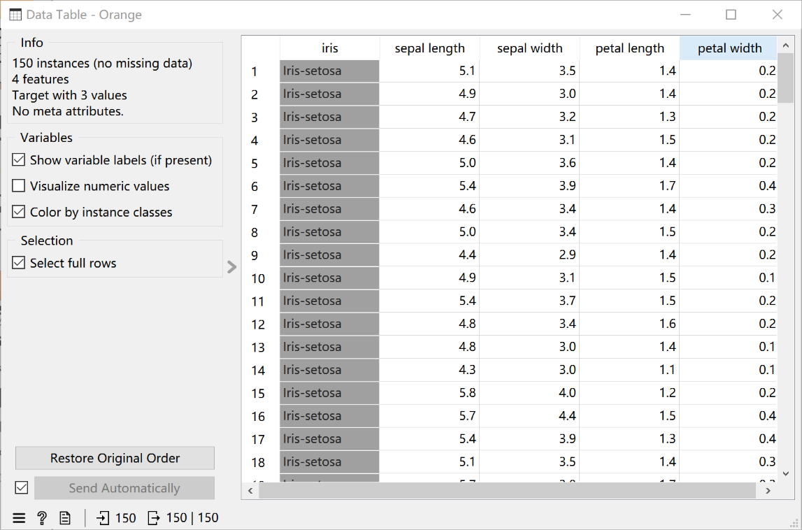Open the report document icon

pyautogui.click(x=65, y=518)
